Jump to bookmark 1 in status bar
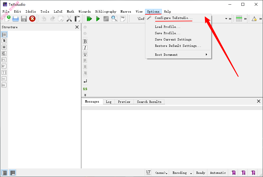 [x=233, y=172]
